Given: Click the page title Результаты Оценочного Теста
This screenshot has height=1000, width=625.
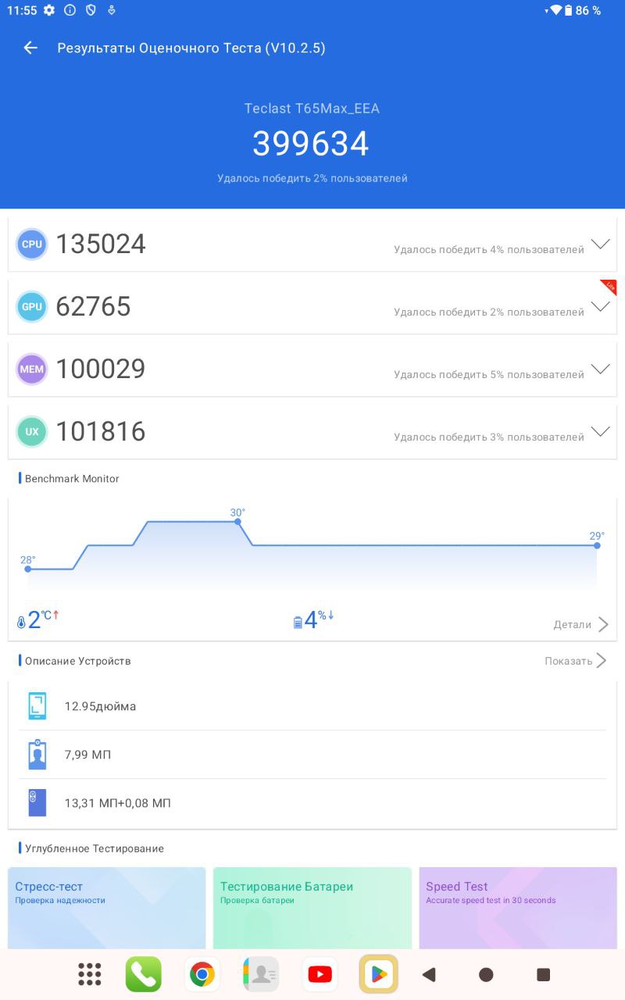Looking at the screenshot, I should (159, 48).
